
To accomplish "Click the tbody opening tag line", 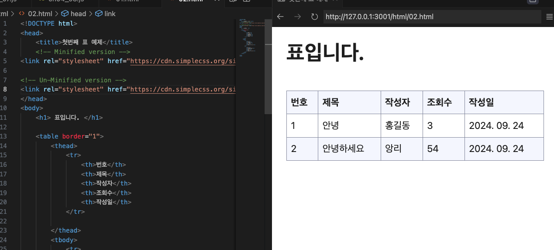I will click(64, 240).
